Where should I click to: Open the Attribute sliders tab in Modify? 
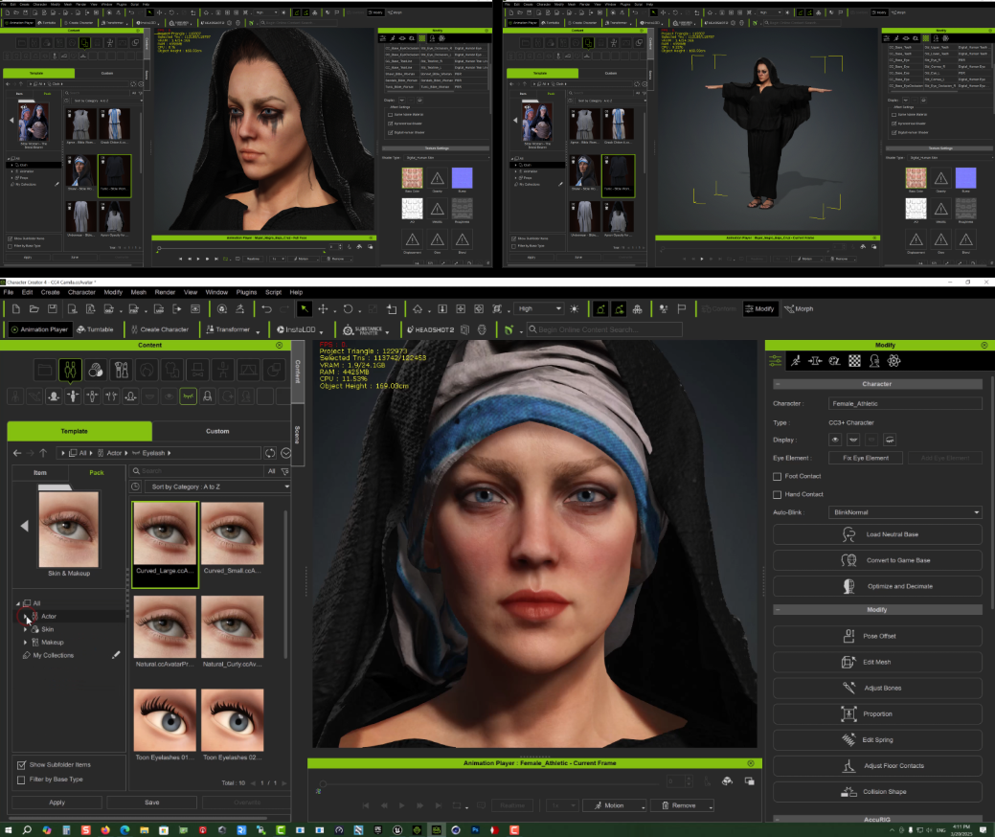click(x=776, y=361)
